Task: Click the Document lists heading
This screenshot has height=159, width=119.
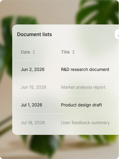Action: (34, 34)
